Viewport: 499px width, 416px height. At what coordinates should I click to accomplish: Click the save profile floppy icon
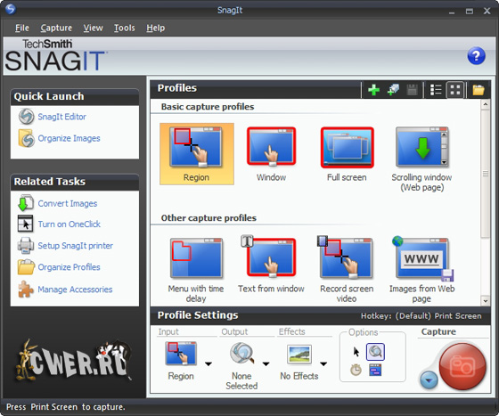(412, 90)
